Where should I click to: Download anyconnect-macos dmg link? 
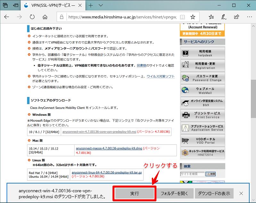(x=109, y=148)
